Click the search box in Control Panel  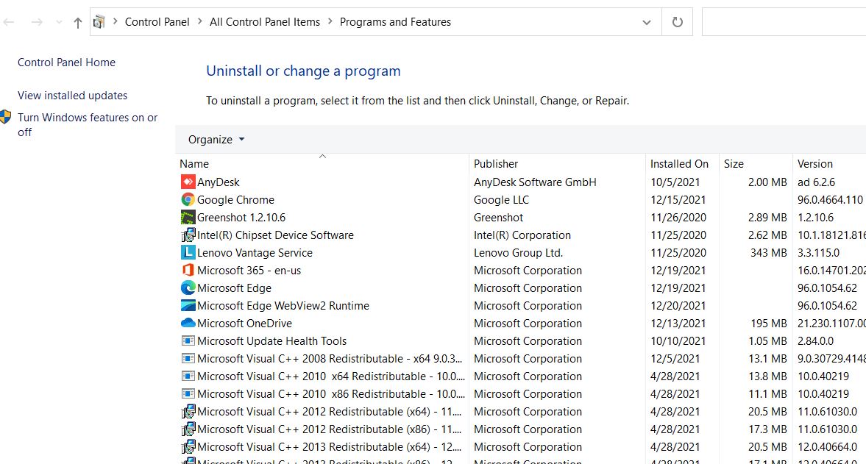coord(784,22)
